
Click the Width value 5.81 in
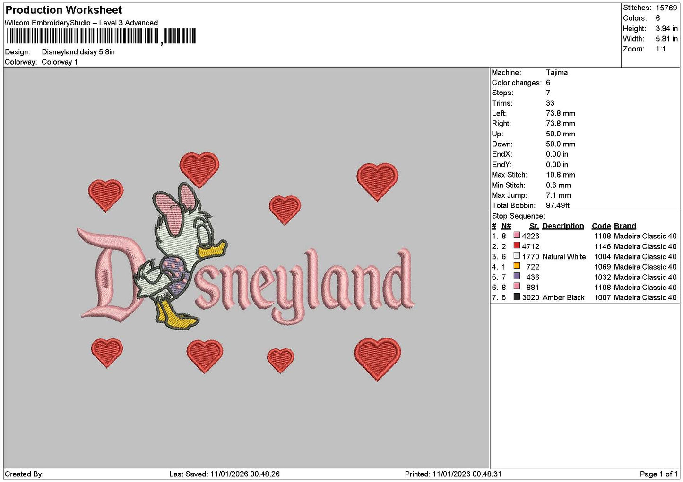pos(666,39)
